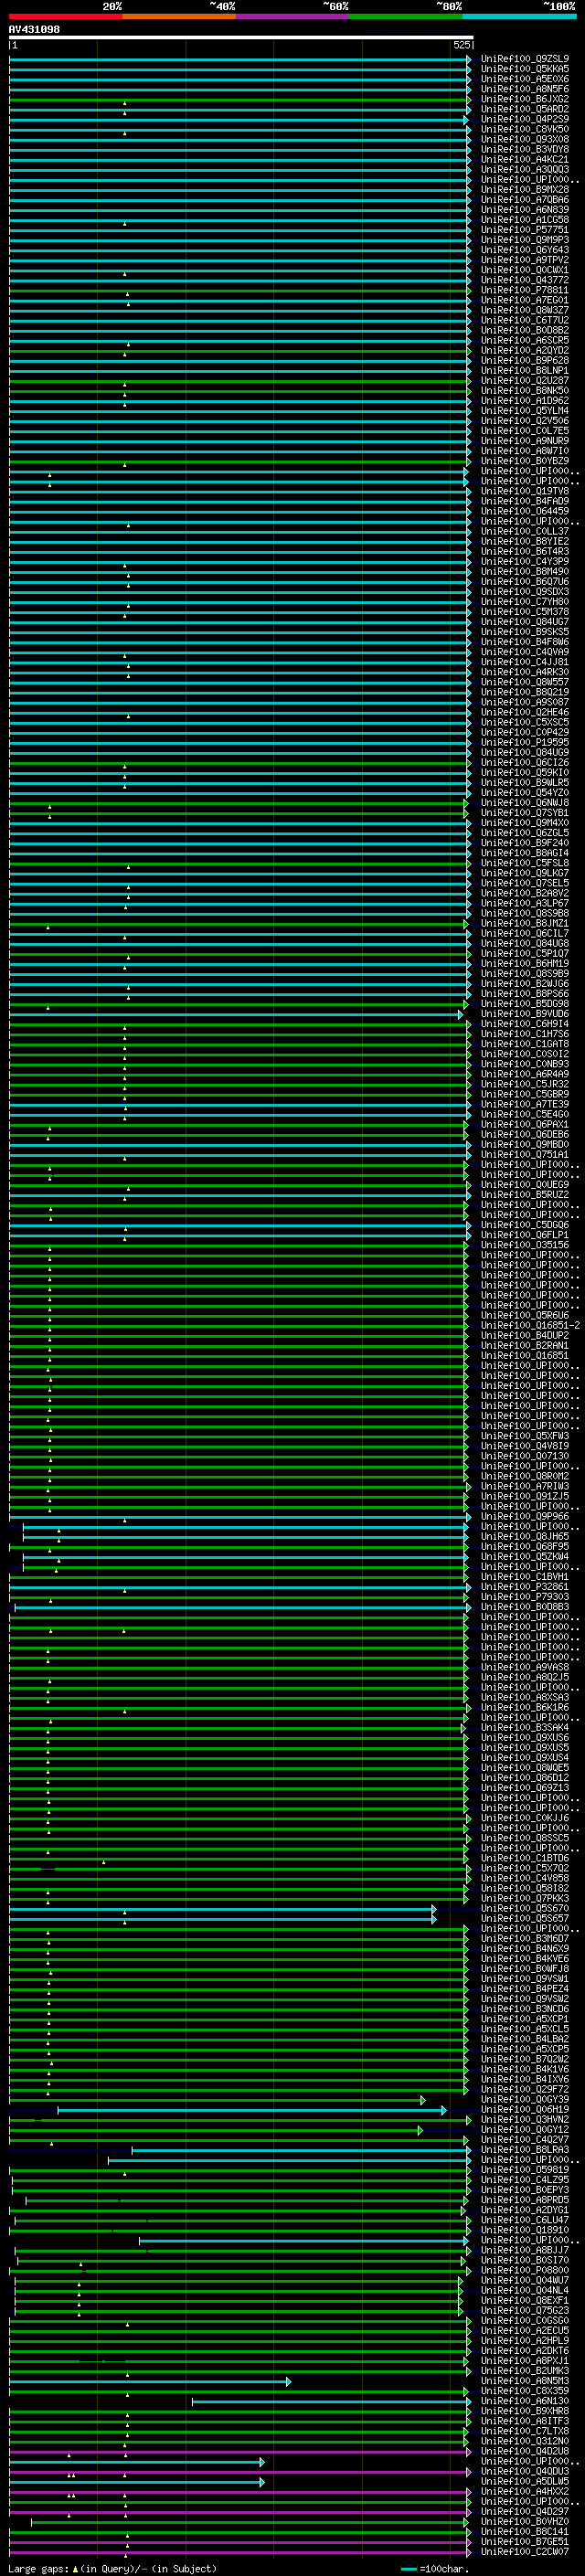Image resolution: width=585 pixels, height=2576 pixels.
Task: Select the cyan ~100% identity color band
Action: [519, 16]
